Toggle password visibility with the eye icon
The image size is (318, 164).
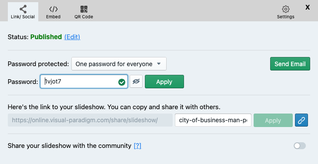136,81
